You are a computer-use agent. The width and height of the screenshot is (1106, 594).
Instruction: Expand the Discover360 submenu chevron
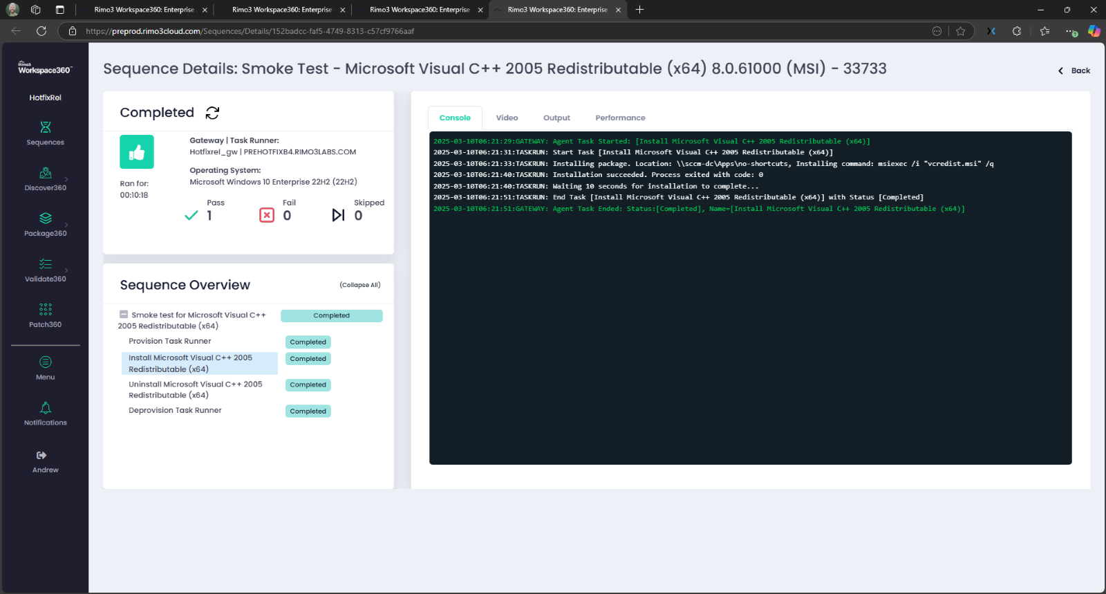(x=66, y=179)
